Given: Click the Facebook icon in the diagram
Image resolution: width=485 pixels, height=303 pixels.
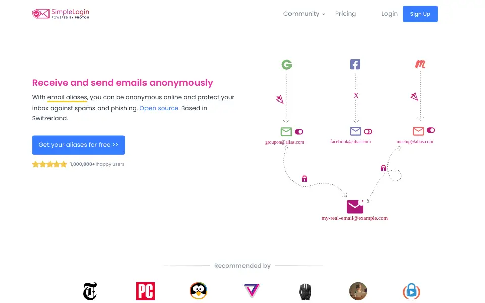Looking at the screenshot, I should (x=355, y=64).
